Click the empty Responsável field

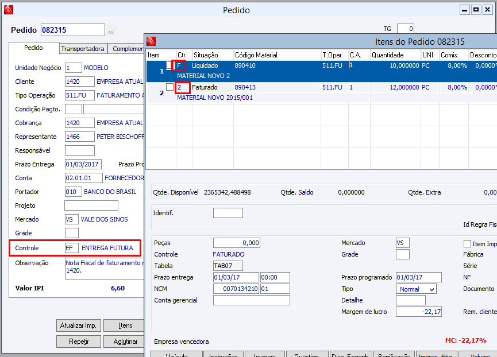pyautogui.click(x=79, y=150)
